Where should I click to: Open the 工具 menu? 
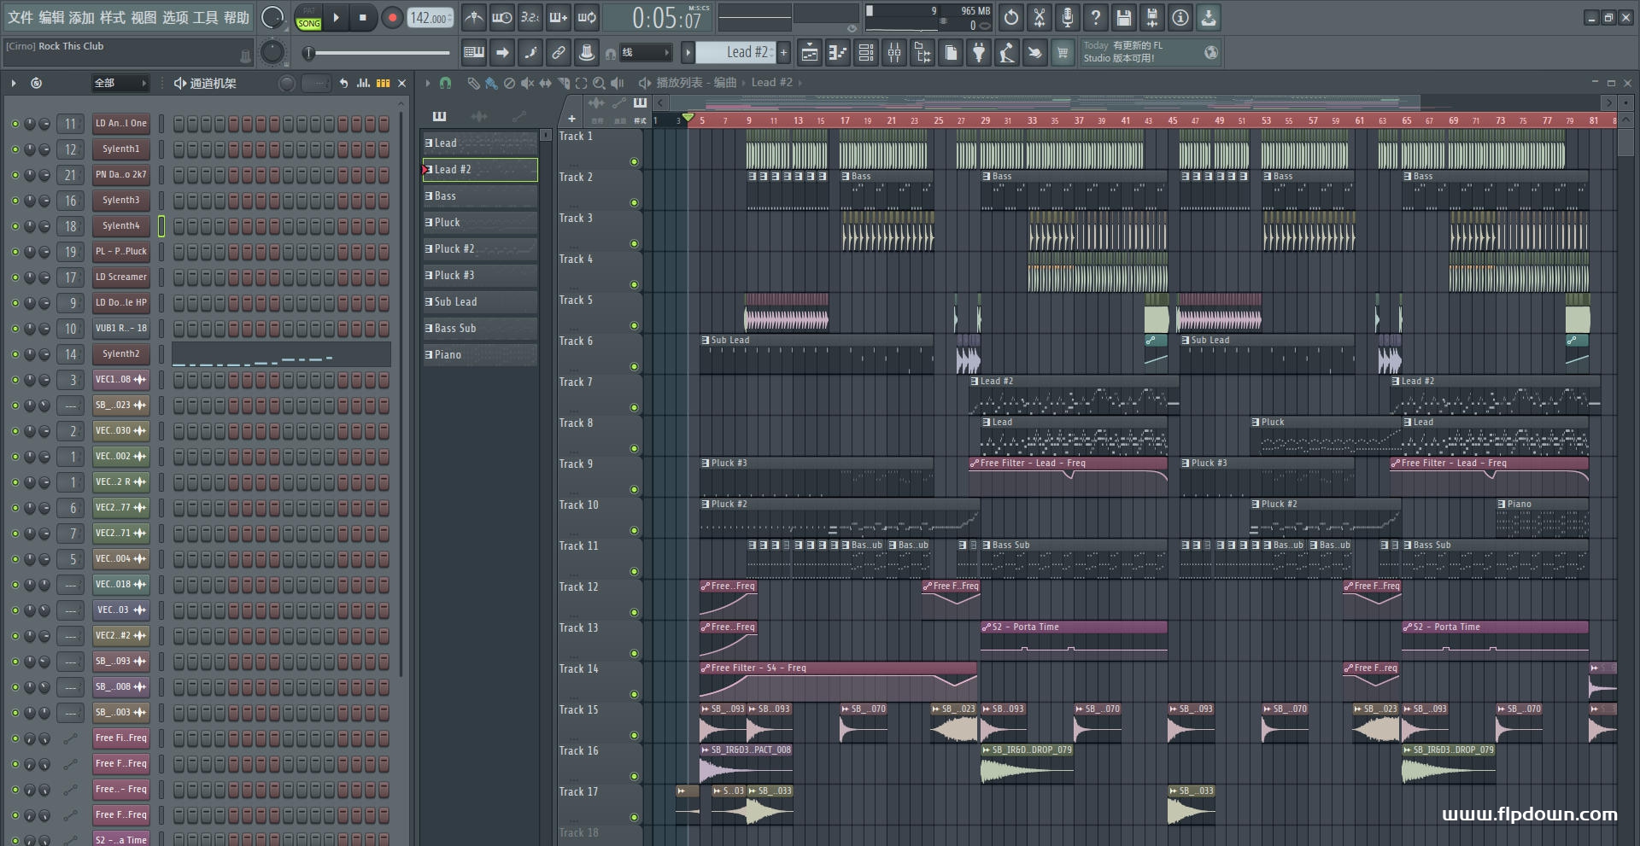(205, 18)
